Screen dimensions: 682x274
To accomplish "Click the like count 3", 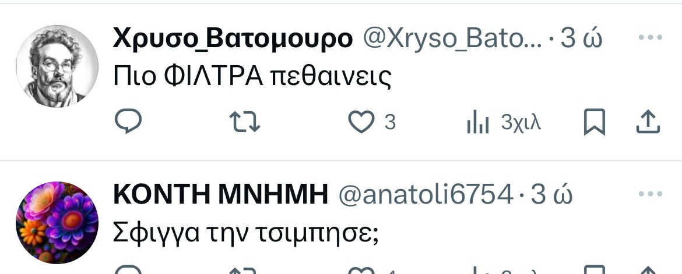I will (x=390, y=122).
